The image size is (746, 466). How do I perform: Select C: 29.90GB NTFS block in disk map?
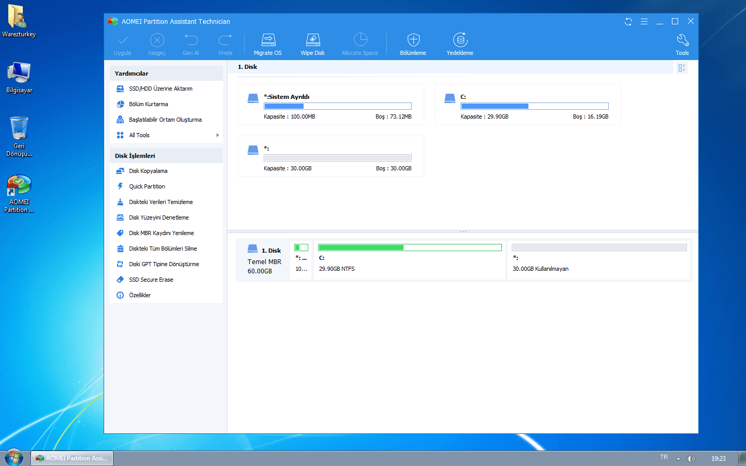click(x=409, y=260)
